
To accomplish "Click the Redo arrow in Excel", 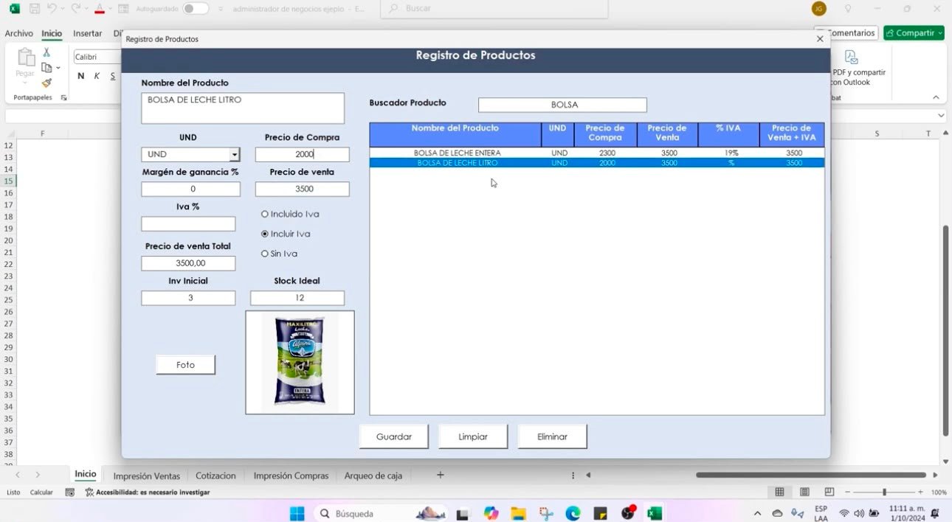I will [75, 9].
